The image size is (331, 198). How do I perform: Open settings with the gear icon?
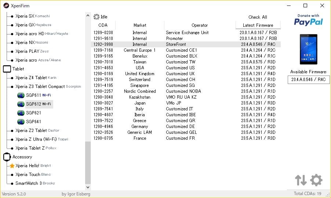coord(316,180)
